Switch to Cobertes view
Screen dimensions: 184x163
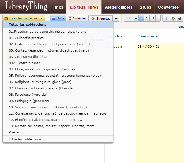[77, 18]
